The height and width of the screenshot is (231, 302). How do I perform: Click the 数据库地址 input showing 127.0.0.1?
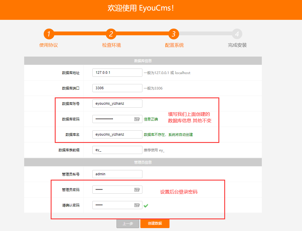click(x=117, y=72)
